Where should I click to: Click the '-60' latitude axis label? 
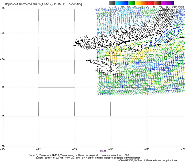(x=2, y=146)
